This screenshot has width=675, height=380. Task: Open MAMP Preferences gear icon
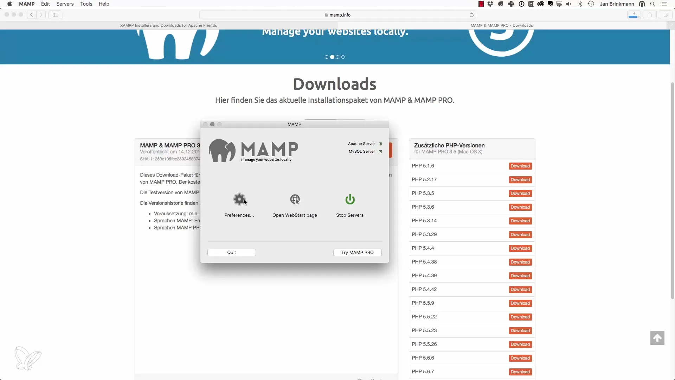click(239, 199)
